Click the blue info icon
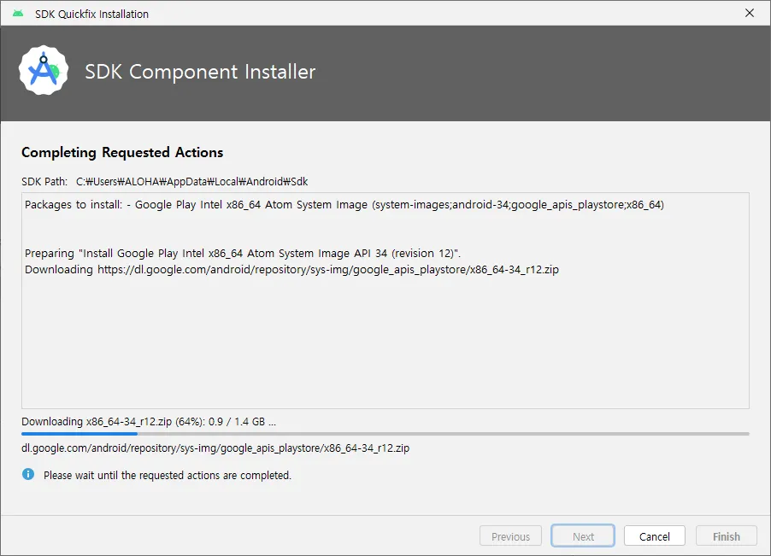Viewport: 771px width, 556px height. (x=28, y=474)
